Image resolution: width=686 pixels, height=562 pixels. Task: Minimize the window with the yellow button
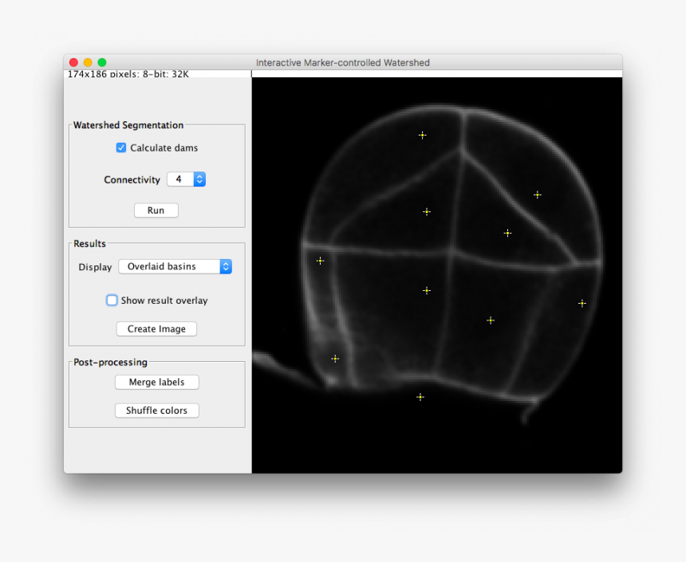[88, 62]
